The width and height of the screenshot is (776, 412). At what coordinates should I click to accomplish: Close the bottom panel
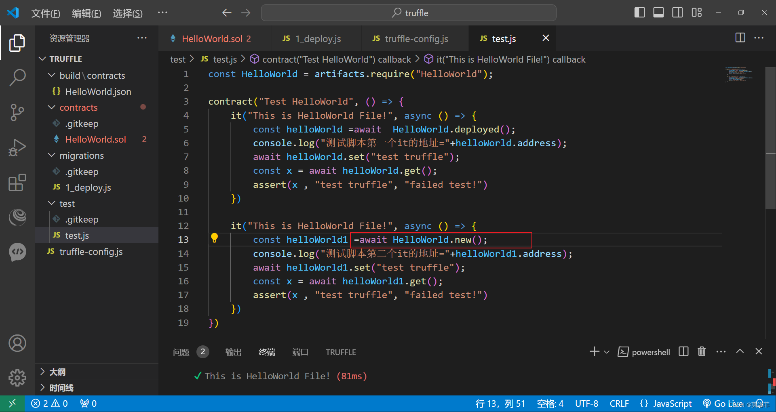point(759,351)
